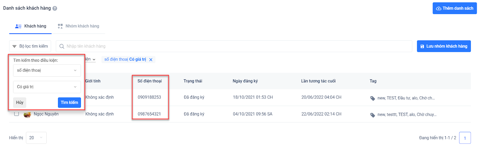Open the số điện thoại condition dropdown
Screen dimensions: 478x145
point(47,70)
